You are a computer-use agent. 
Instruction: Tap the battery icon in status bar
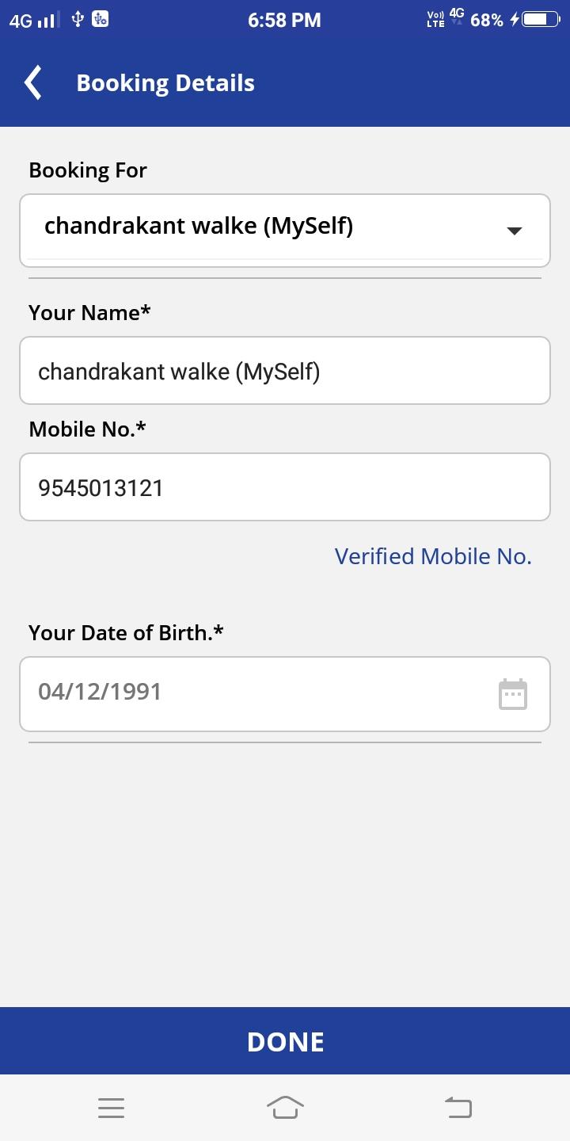click(540, 19)
